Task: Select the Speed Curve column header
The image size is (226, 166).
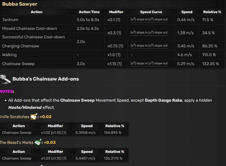Action: pyautogui.click(x=151, y=12)
